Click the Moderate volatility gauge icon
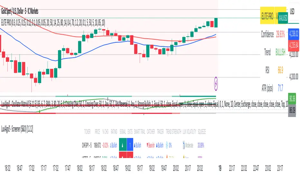This screenshot has height=177, width=300. pos(184,145)
